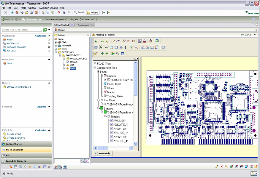This screenshot has height=178, width=260.
Task: Collapse the PCB Designs folder node
Action: [56, 52]
